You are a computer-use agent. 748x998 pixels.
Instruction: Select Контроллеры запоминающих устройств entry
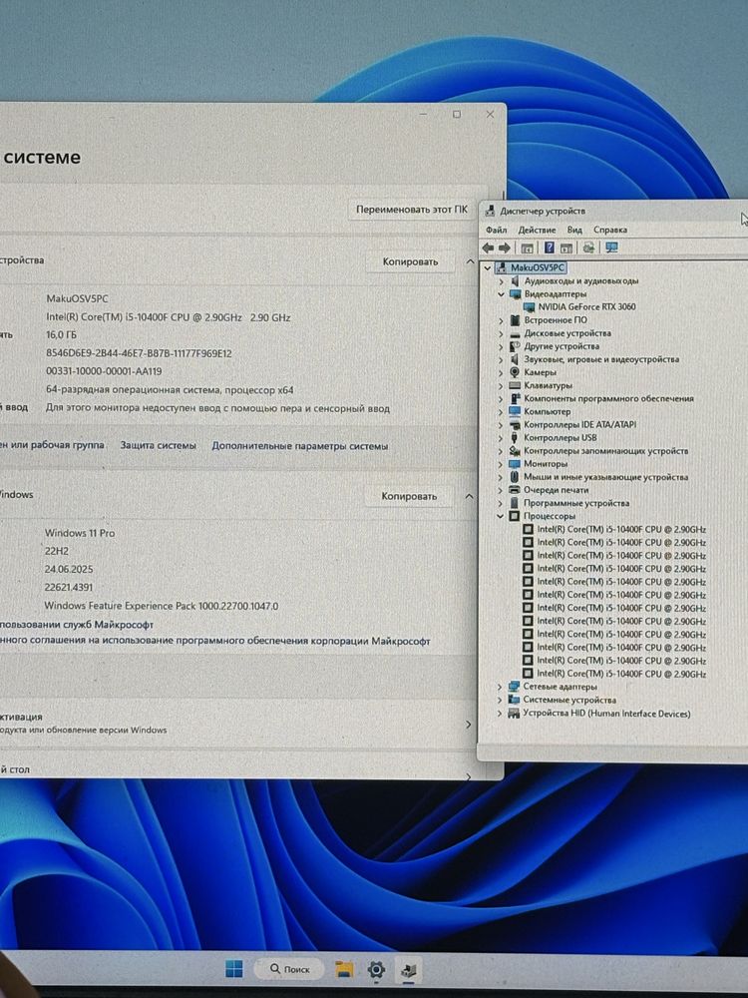(x=605, y=451)
